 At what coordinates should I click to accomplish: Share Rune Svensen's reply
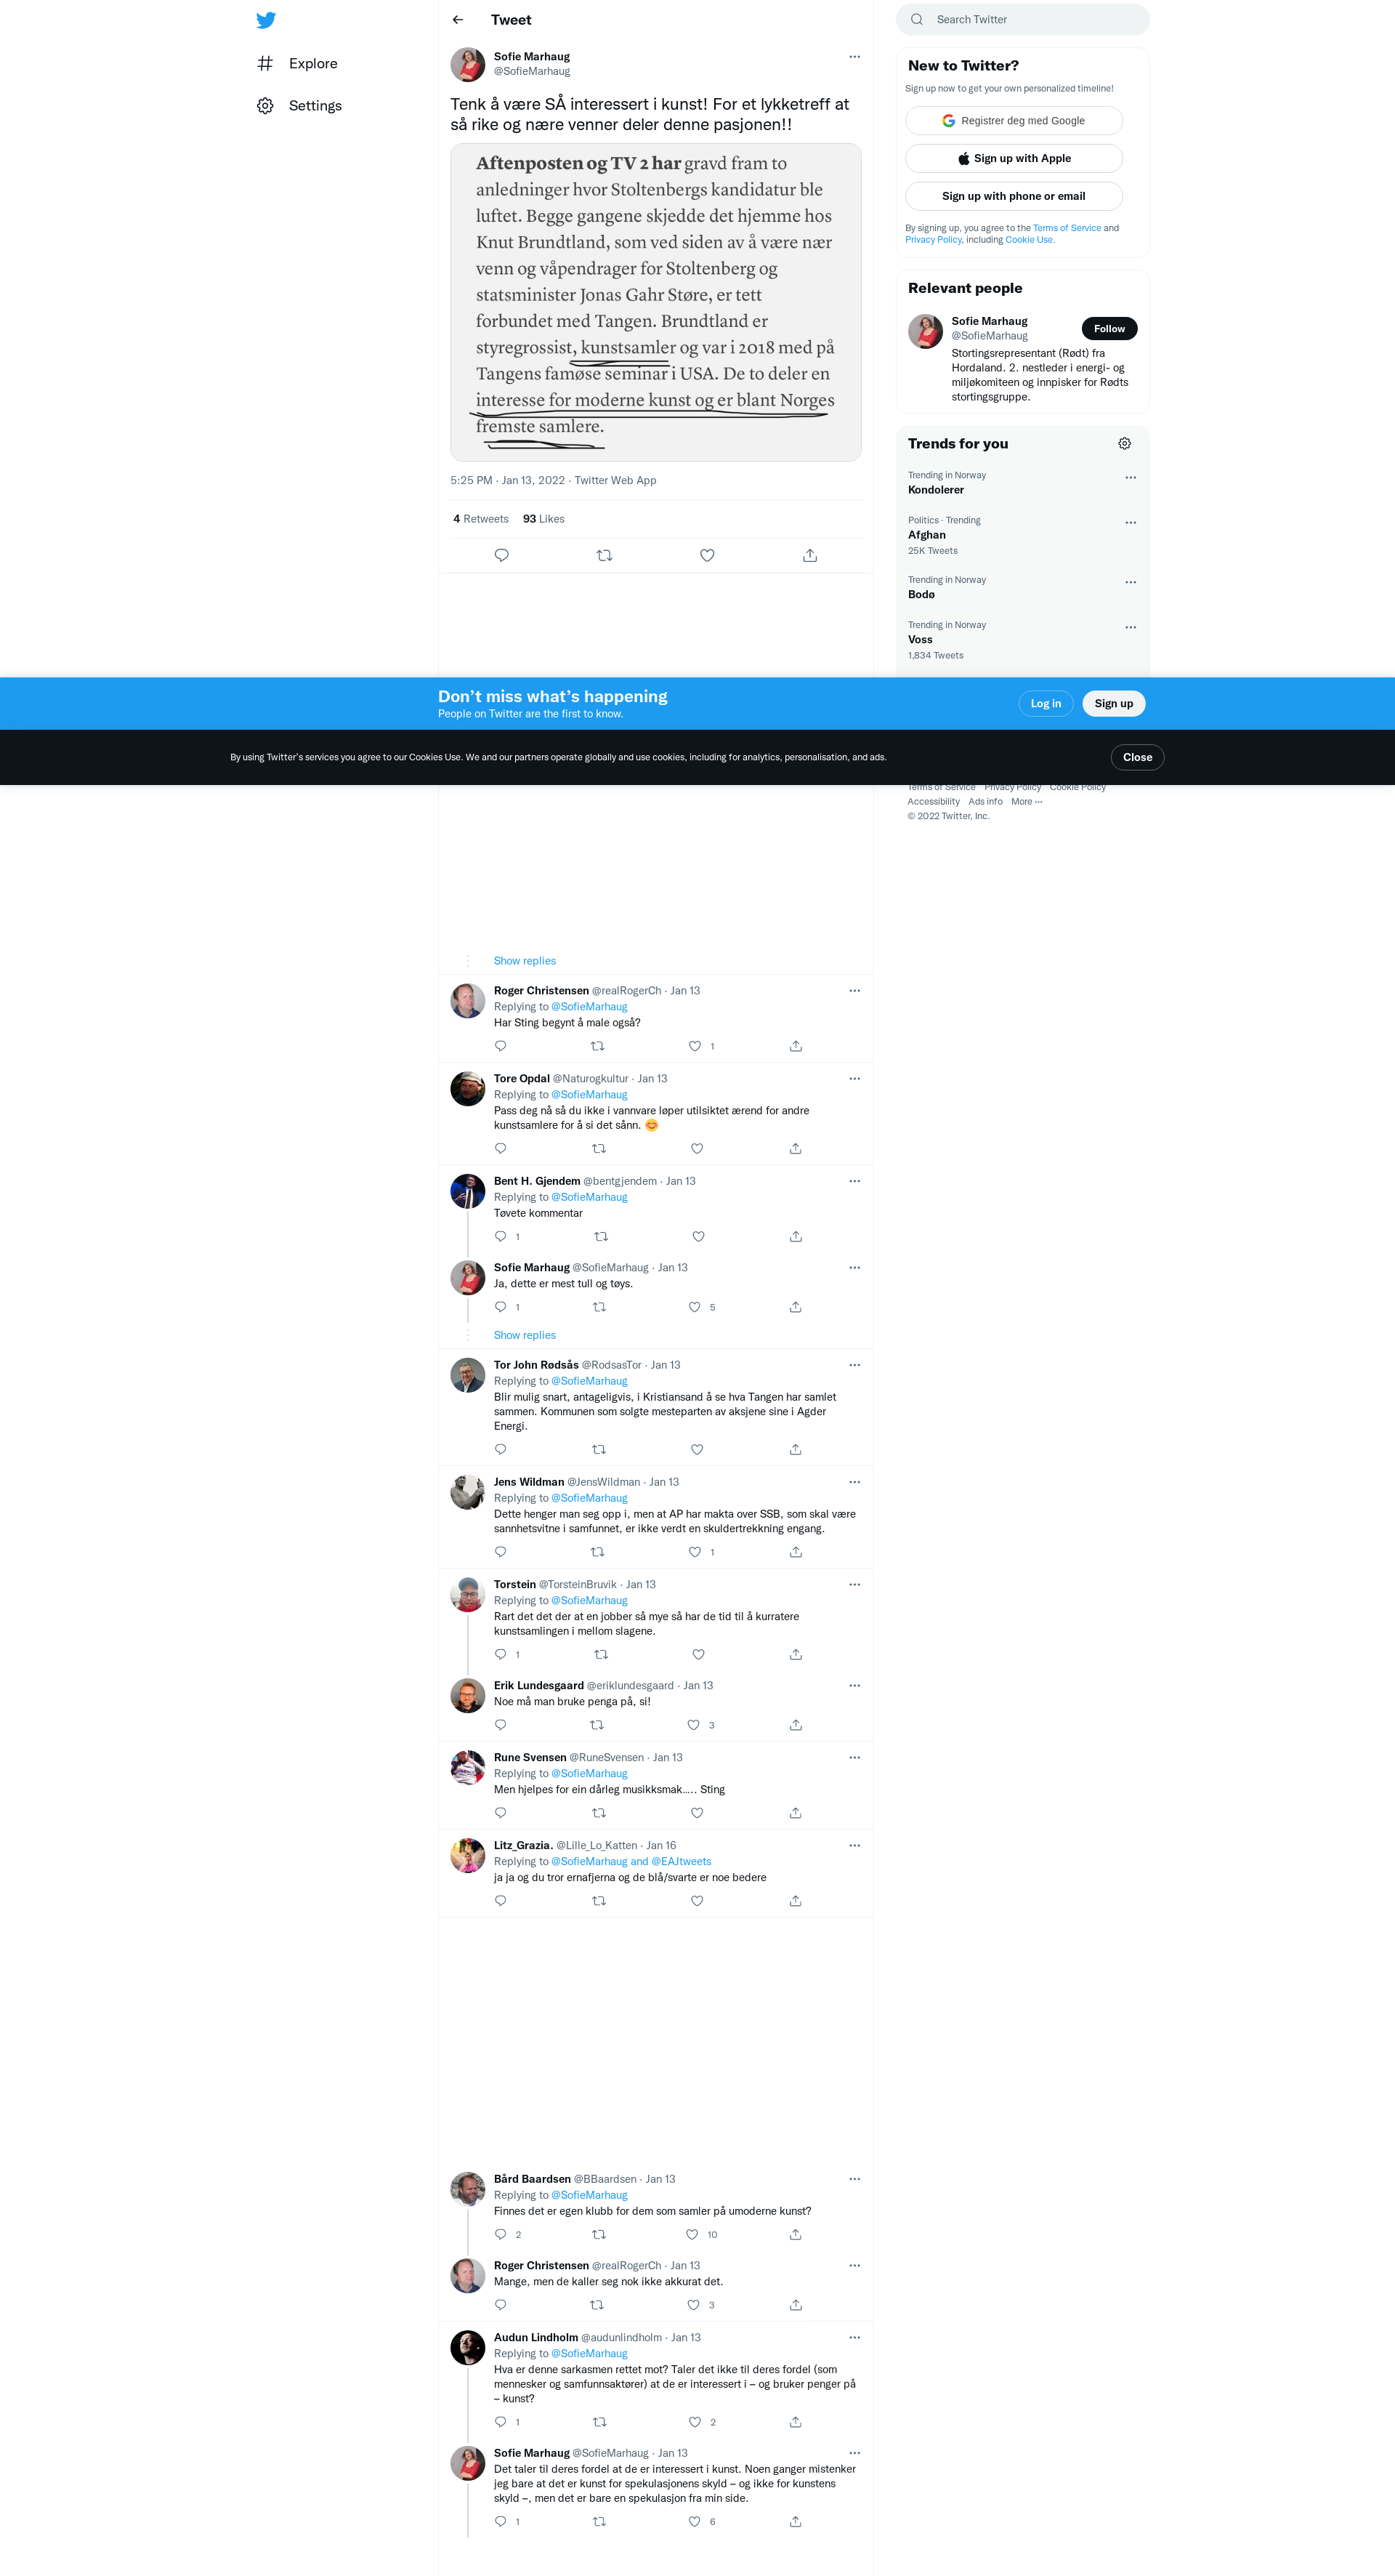coord(796,1813)
